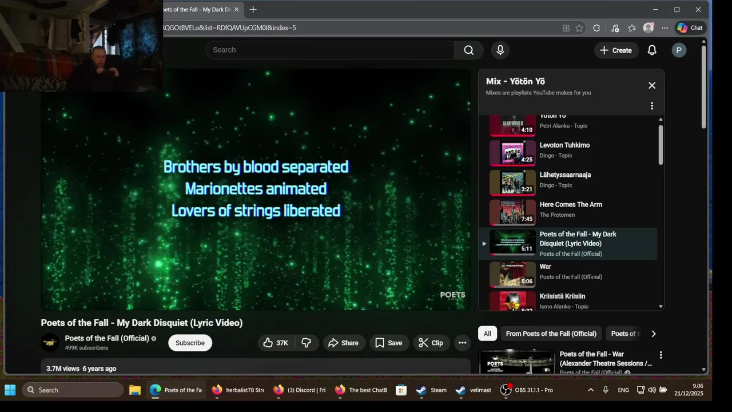
Task: Open File Explorer from taskbar
Action: [x=134, y=390]
